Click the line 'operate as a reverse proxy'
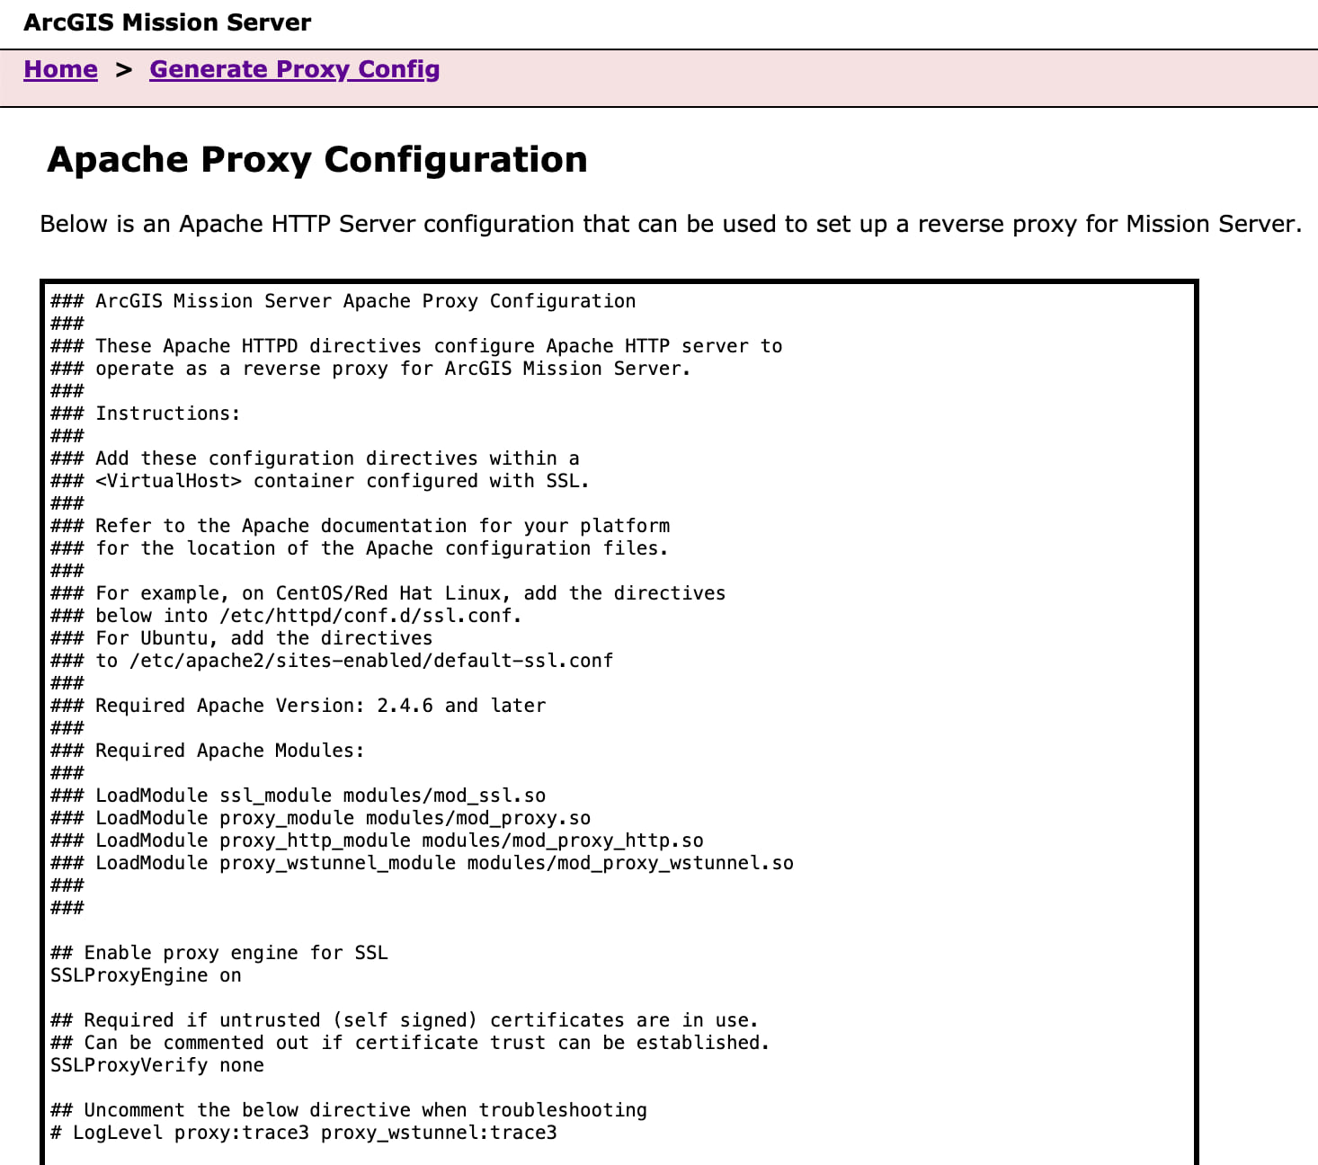This screenshot has height=1165, width=1318. (x=370, y=369)
